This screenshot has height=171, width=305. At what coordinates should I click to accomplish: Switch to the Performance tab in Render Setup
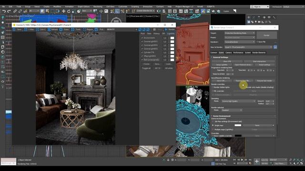point(238,53)
